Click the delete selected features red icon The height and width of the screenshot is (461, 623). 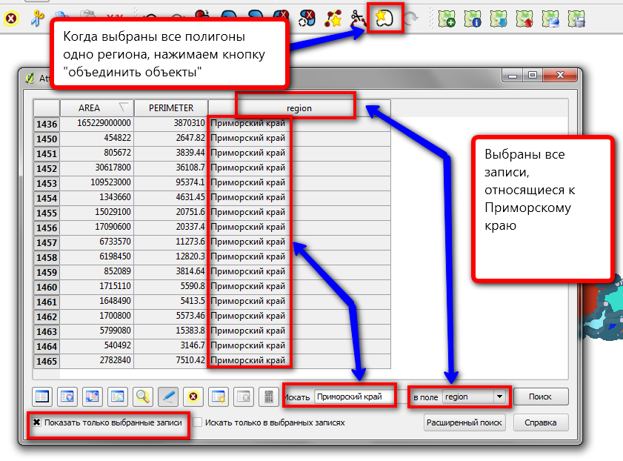193,397
